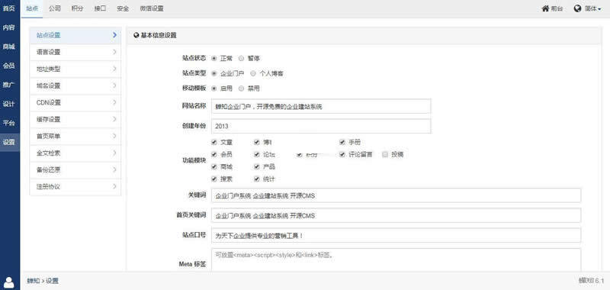
Task: Click the globe icon next to 基本信息设置
Action: coord(136,35)
